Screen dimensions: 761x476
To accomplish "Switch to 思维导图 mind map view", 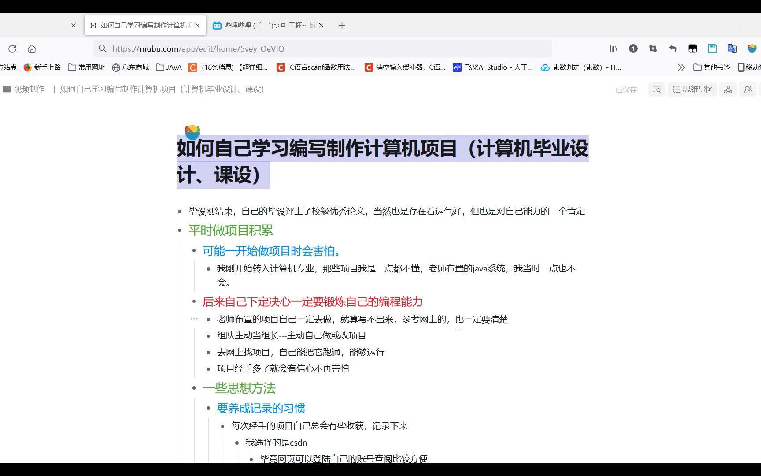I will [x=693, y=89].
